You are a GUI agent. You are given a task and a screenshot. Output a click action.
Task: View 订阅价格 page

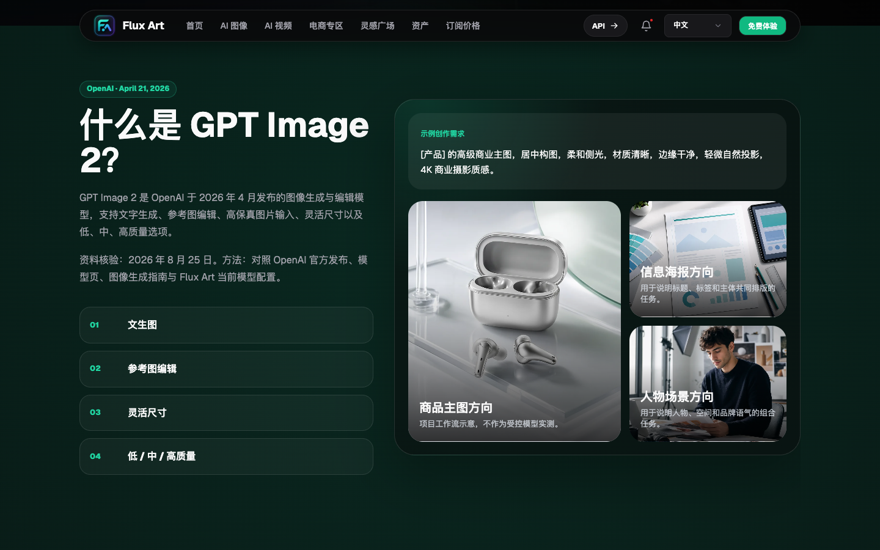(463, 26)
